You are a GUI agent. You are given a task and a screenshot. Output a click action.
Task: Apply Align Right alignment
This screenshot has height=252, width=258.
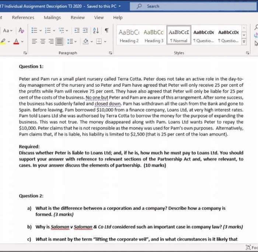pyautogui.click(x=51, y=41)
